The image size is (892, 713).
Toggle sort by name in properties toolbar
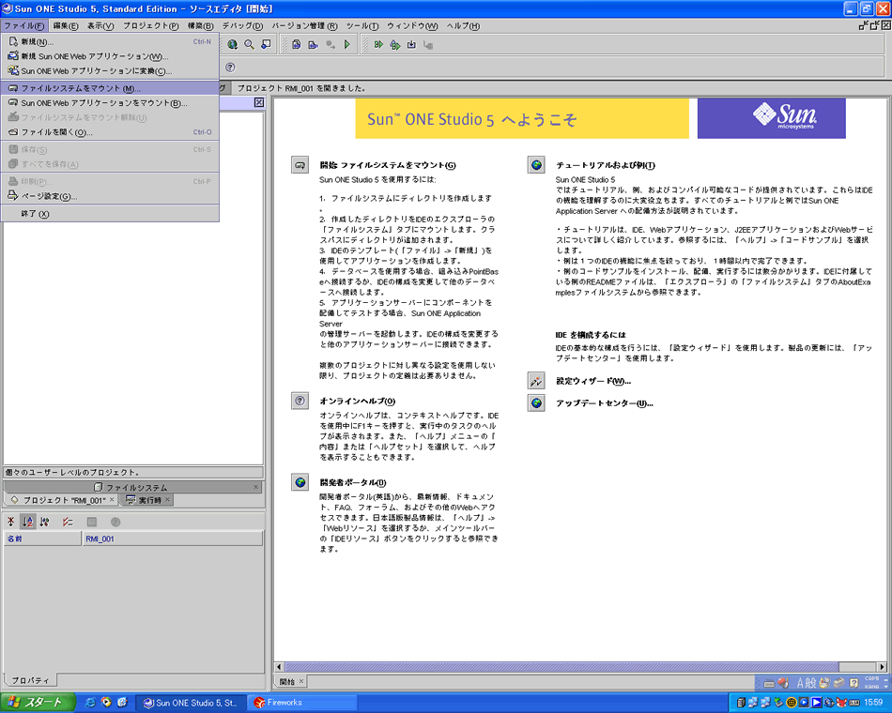28,522
